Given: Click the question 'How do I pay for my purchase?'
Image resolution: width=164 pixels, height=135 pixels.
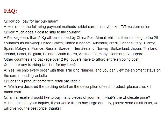Looking at the screenshot, I should click(x=31, y=21).
